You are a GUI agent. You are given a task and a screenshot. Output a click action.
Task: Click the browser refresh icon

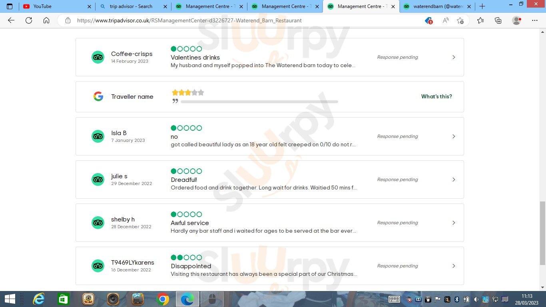pos(29,20)
